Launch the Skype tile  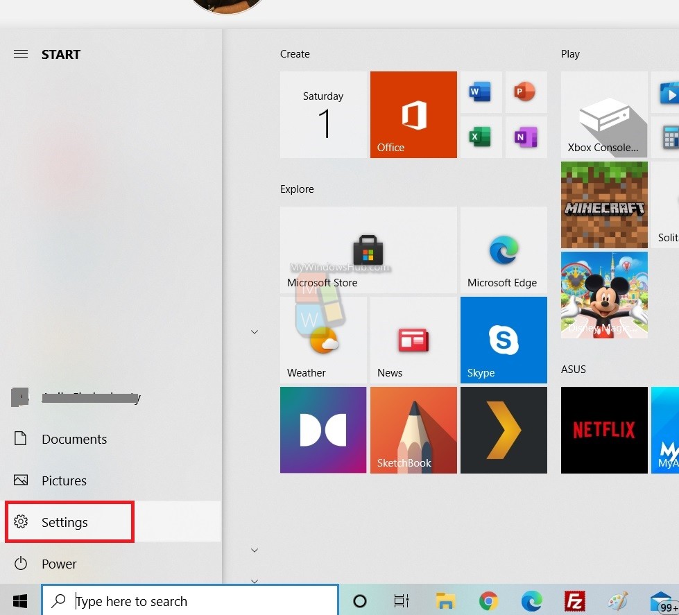point(504,340)
